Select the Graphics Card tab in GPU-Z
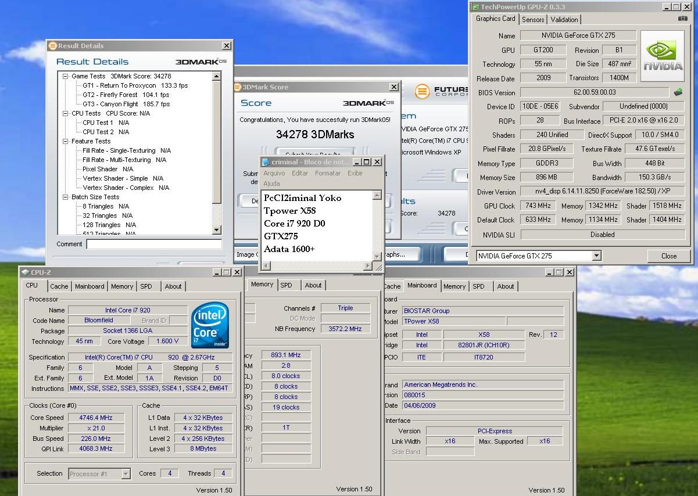The height and width of the screenshot is (496, 698). [x=496, y=19]
